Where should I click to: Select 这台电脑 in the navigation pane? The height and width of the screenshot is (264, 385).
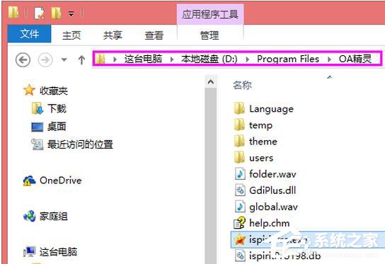click(x=59, y=252)
